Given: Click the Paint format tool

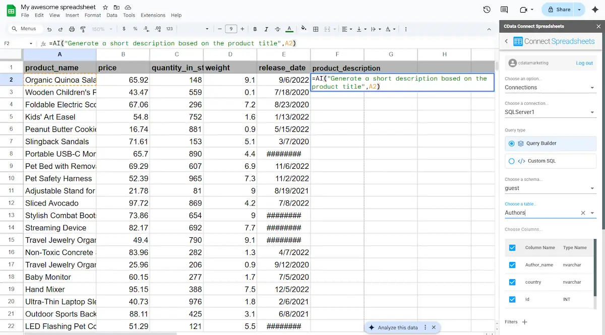Looking at the screenshot, I should pyautogui.click(x=82, y=29).
